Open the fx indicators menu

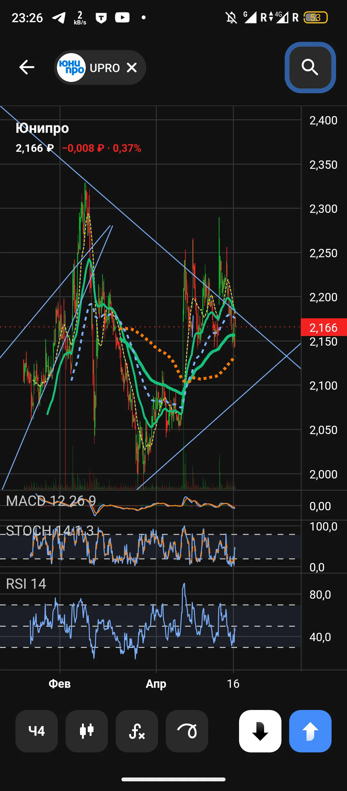tap(137, 731)
